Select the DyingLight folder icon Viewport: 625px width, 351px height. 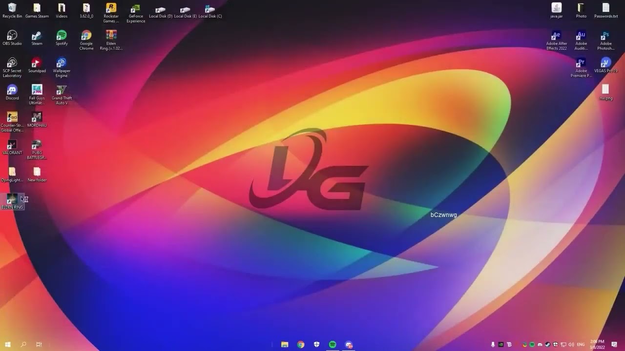12,175
